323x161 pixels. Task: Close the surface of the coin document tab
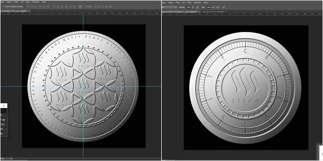[x=29, y=11]
